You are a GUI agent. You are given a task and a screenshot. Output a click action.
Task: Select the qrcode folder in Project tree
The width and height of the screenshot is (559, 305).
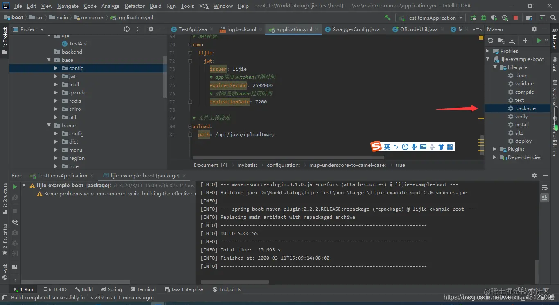point(77,93)
